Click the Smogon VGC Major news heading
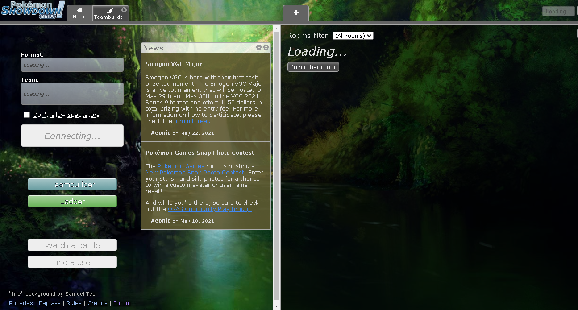 click(x=174, y=64)
